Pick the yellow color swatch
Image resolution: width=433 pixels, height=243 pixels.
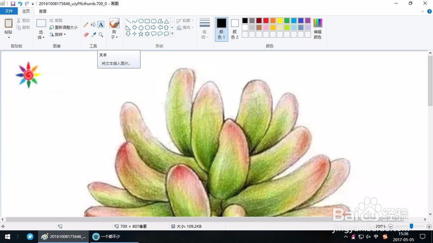(x=280, y=20)
